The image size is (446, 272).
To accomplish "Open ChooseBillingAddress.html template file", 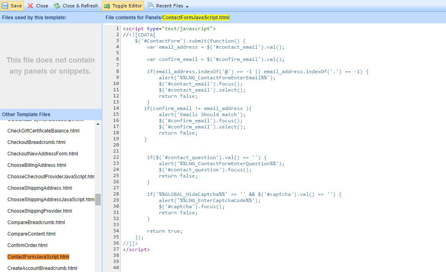I will 37,165.
